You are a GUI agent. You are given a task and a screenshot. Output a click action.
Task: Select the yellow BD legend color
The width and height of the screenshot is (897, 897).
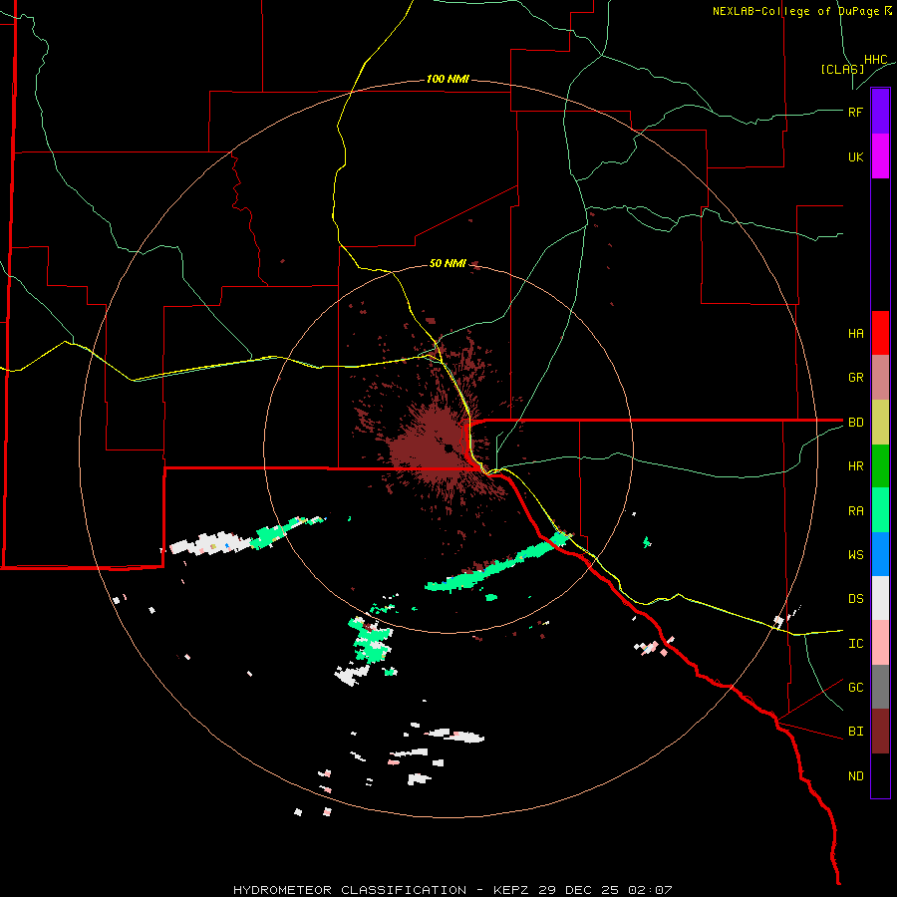tap(880, 422)
